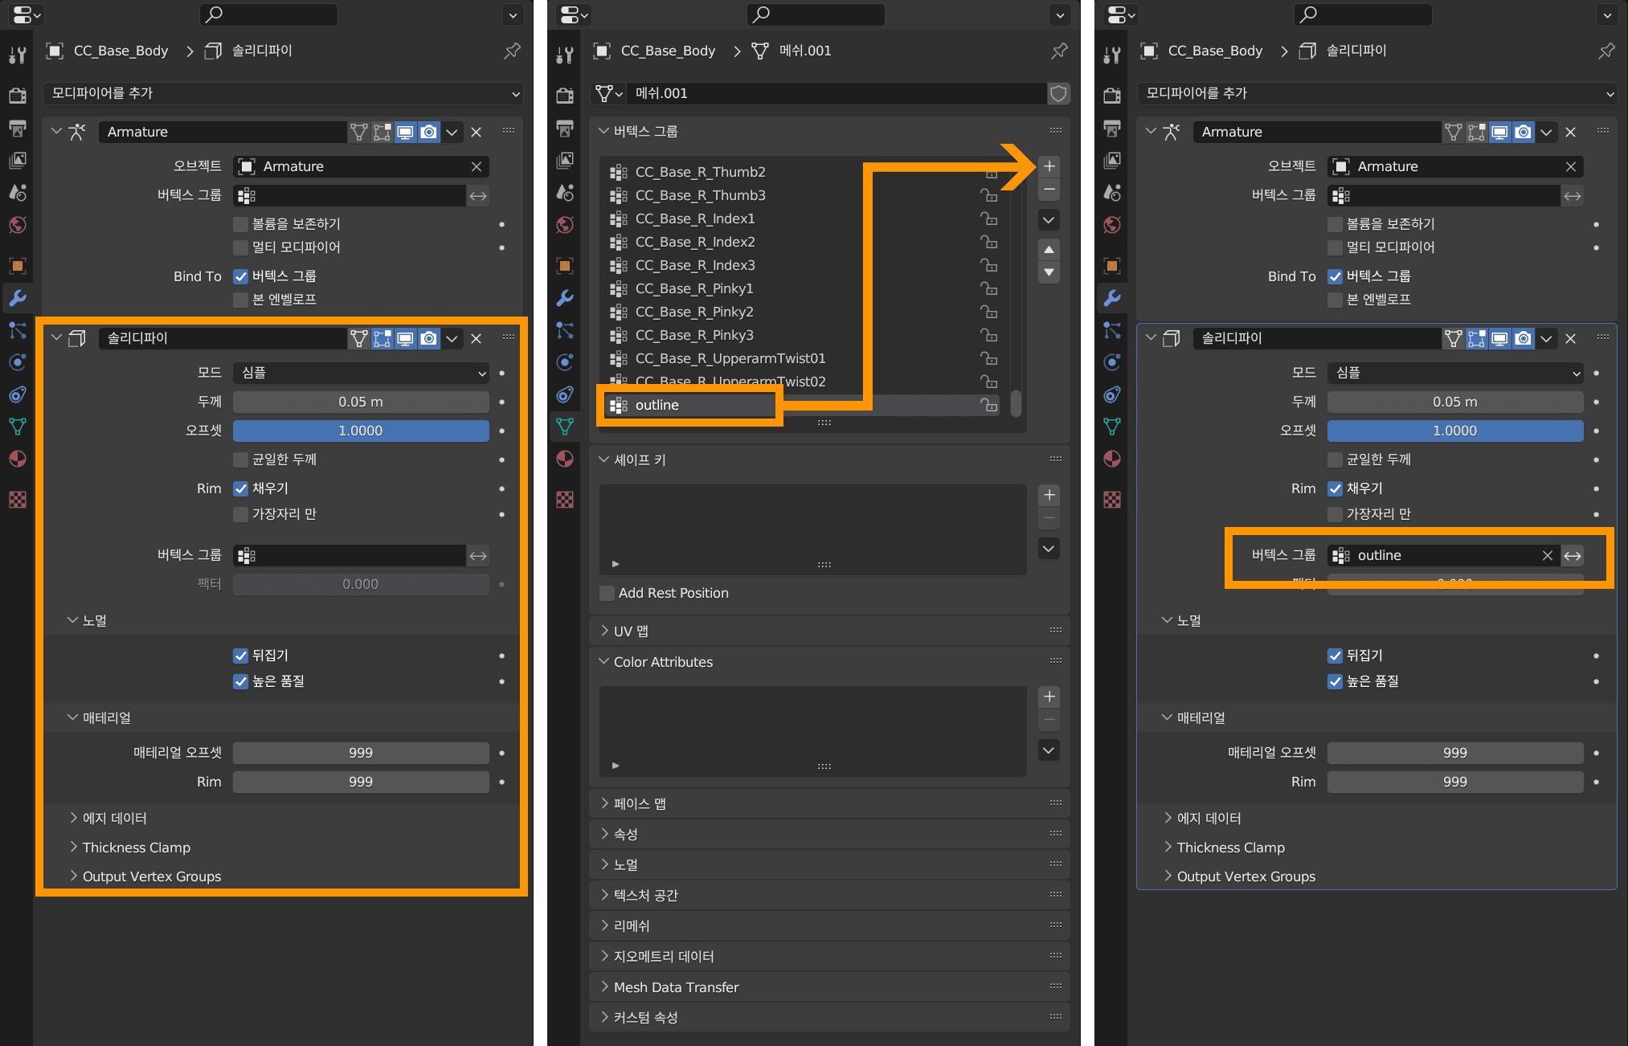
Task: Toggle Solidify on-cage display in left panel
Action: (359, 338)
